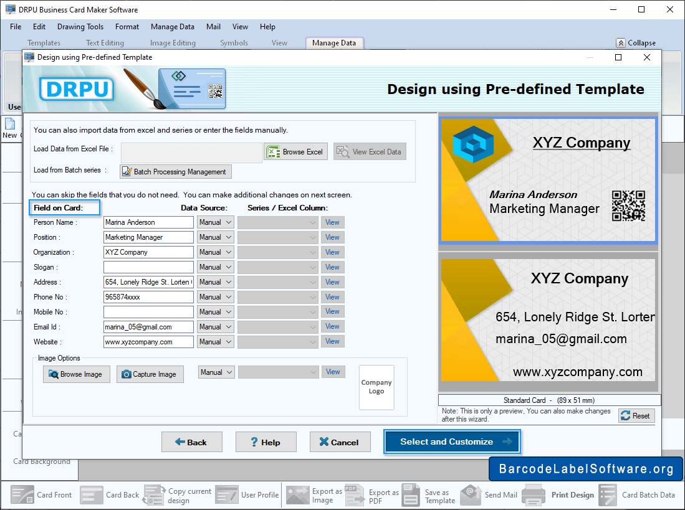Switch to the Image Editing ribbon tab
Viewport: 685px width, 510px height.
click(x=173, y=43)
